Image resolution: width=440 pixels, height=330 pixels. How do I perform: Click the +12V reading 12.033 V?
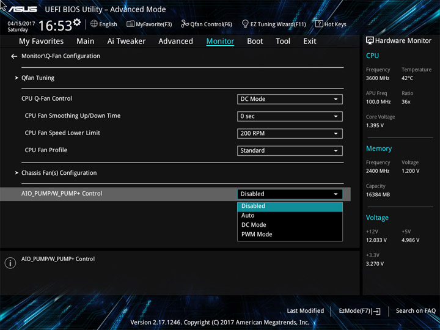pyautogui.click(x=376, y=241)
